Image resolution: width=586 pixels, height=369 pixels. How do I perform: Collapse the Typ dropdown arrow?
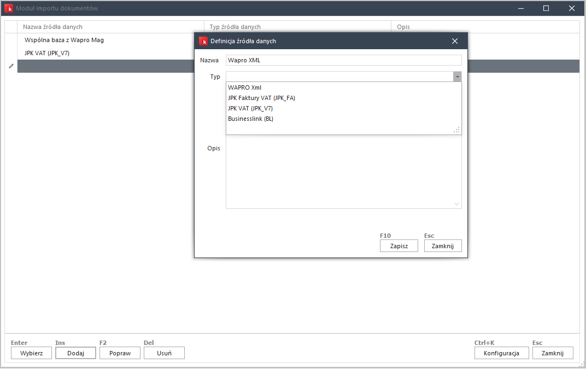click(x=457, y=77)
